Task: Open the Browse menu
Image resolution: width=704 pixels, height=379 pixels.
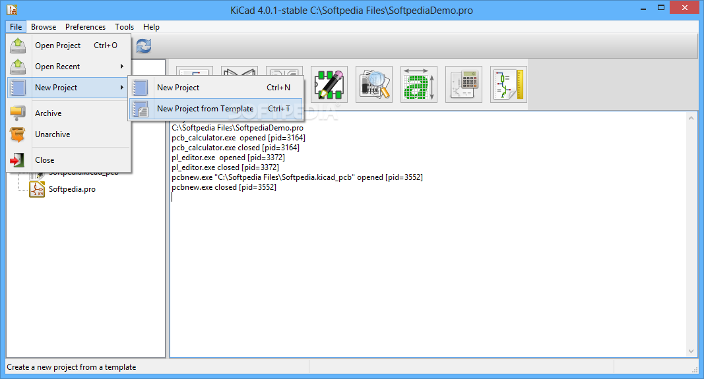Action: point(44,27)
